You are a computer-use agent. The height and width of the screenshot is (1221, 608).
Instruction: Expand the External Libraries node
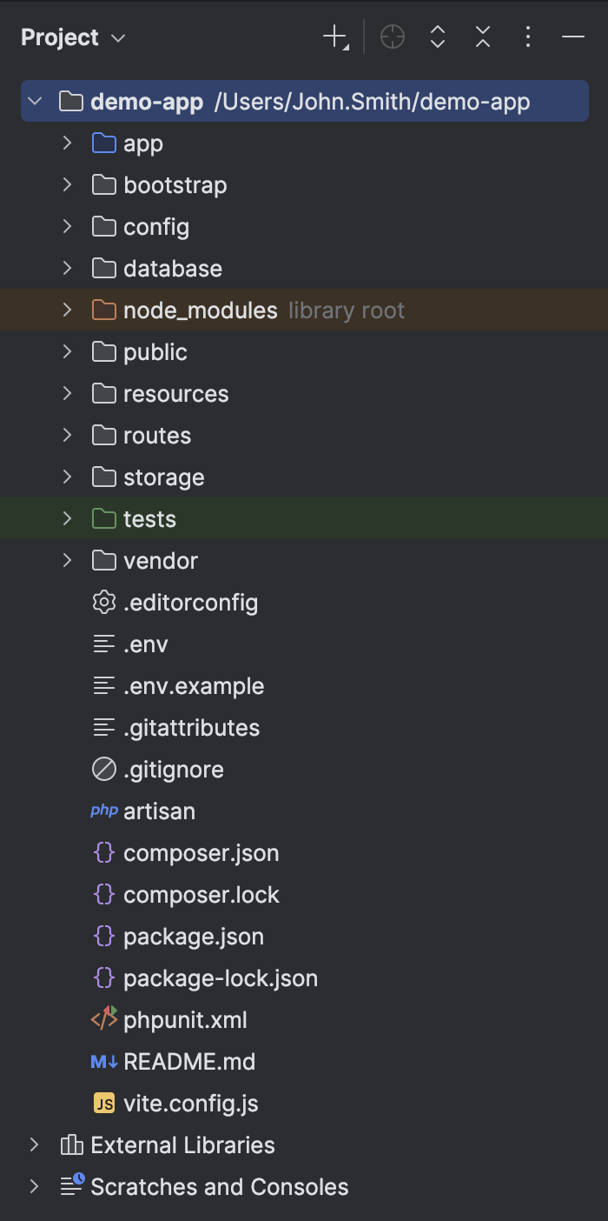[34, 1144]
